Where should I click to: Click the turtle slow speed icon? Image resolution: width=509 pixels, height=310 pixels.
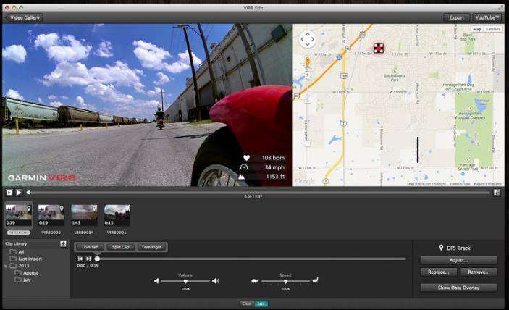[255, 281]
